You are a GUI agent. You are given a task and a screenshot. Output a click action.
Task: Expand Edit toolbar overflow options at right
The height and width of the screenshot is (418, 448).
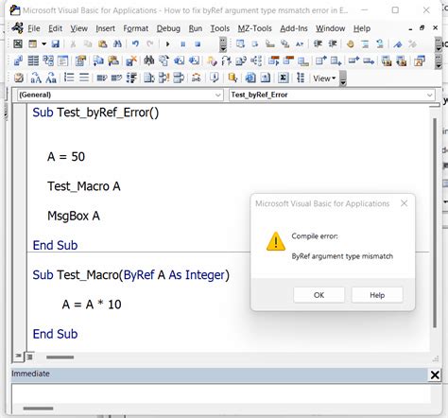tap(439, 44)
